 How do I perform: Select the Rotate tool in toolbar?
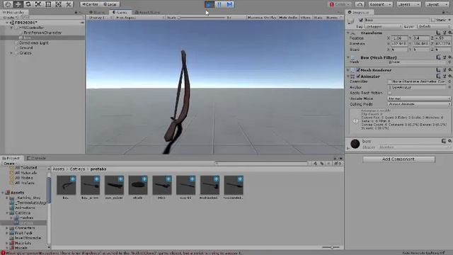tap(28, 4)
